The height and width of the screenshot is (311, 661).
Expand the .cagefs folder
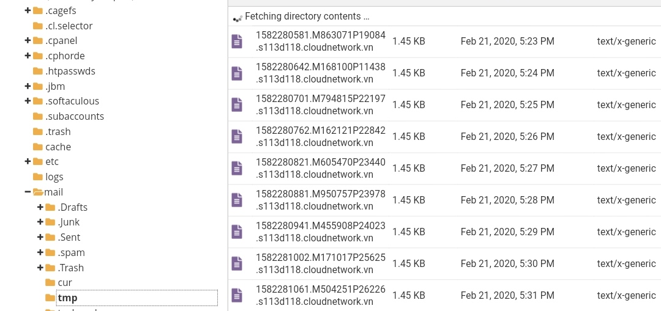(x=28, y=10)
